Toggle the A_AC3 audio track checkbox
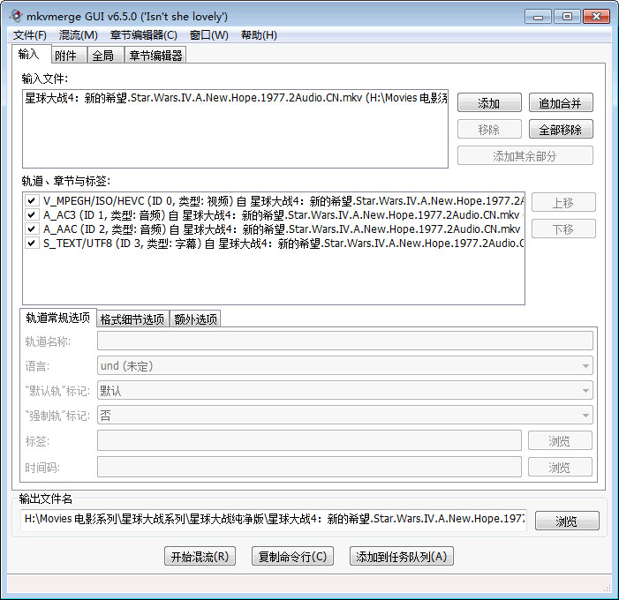Screen dimensions: 619x600 click(32, 215)
